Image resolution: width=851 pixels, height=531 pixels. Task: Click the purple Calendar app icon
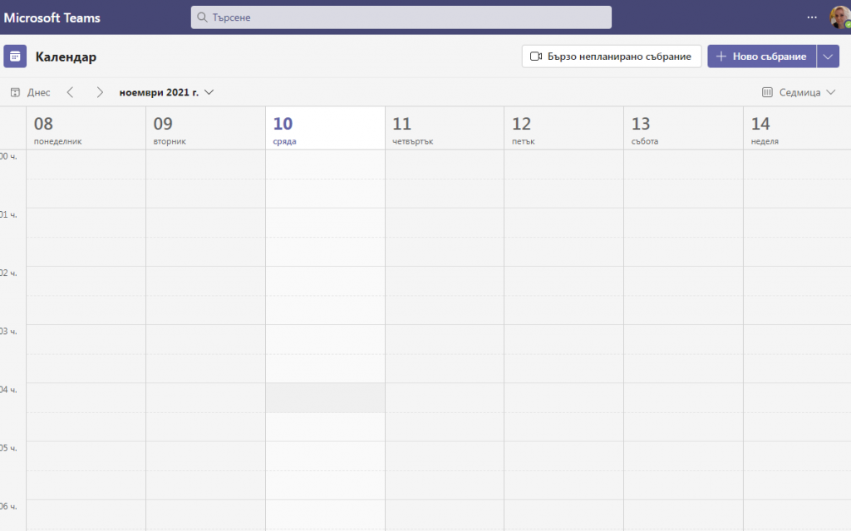click(x=15, y=57)
